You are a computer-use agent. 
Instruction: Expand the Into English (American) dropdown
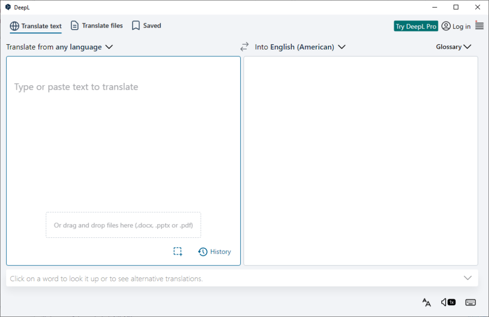point(300,47)
